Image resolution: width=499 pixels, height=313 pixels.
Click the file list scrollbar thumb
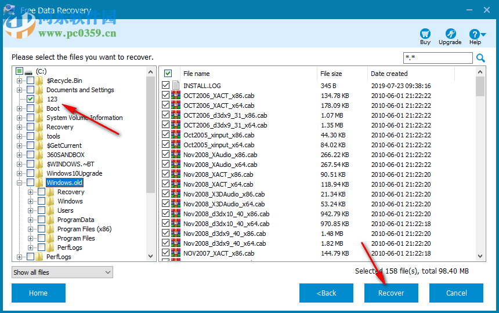[480, 86]
